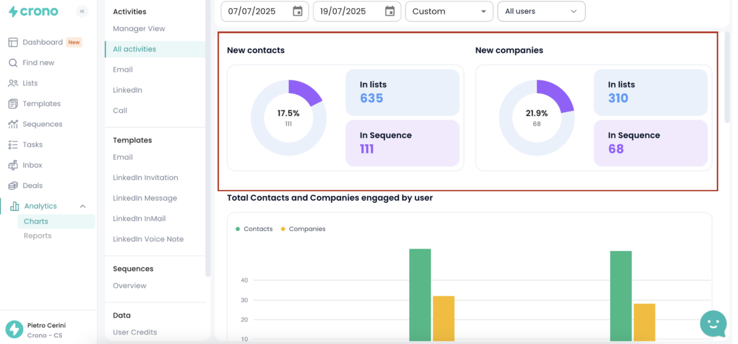Open the chat support smiley bubble
This screenshot has width=738, height=344.
713,324
